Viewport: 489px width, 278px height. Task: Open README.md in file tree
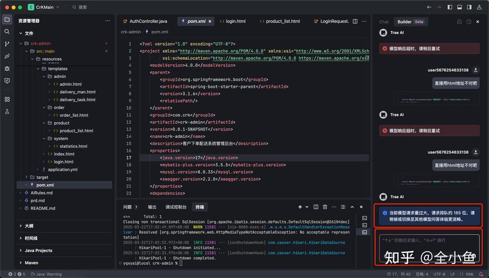point(43,208)
